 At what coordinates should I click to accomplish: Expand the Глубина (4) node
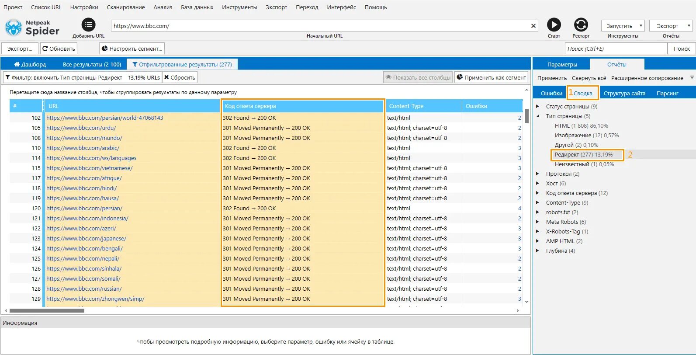[x=537, y=251]
